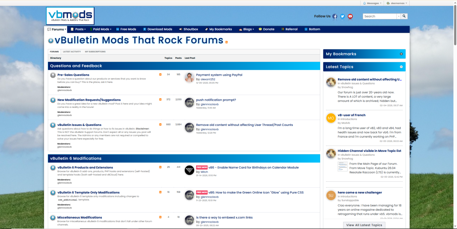Open RSS feed for vBulletin Issues & Questions
The width and height of the screenshot is (457, 229).
160,125
